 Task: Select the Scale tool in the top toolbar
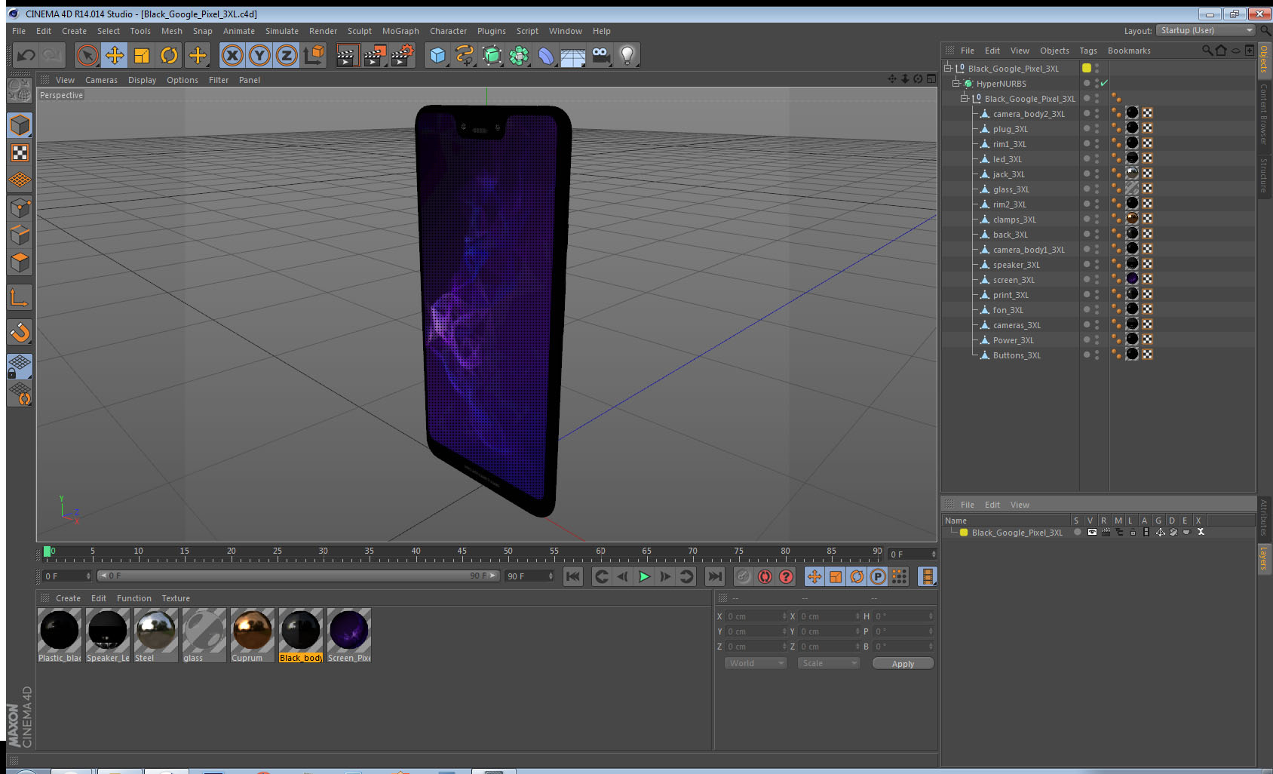tap(142, 55)
